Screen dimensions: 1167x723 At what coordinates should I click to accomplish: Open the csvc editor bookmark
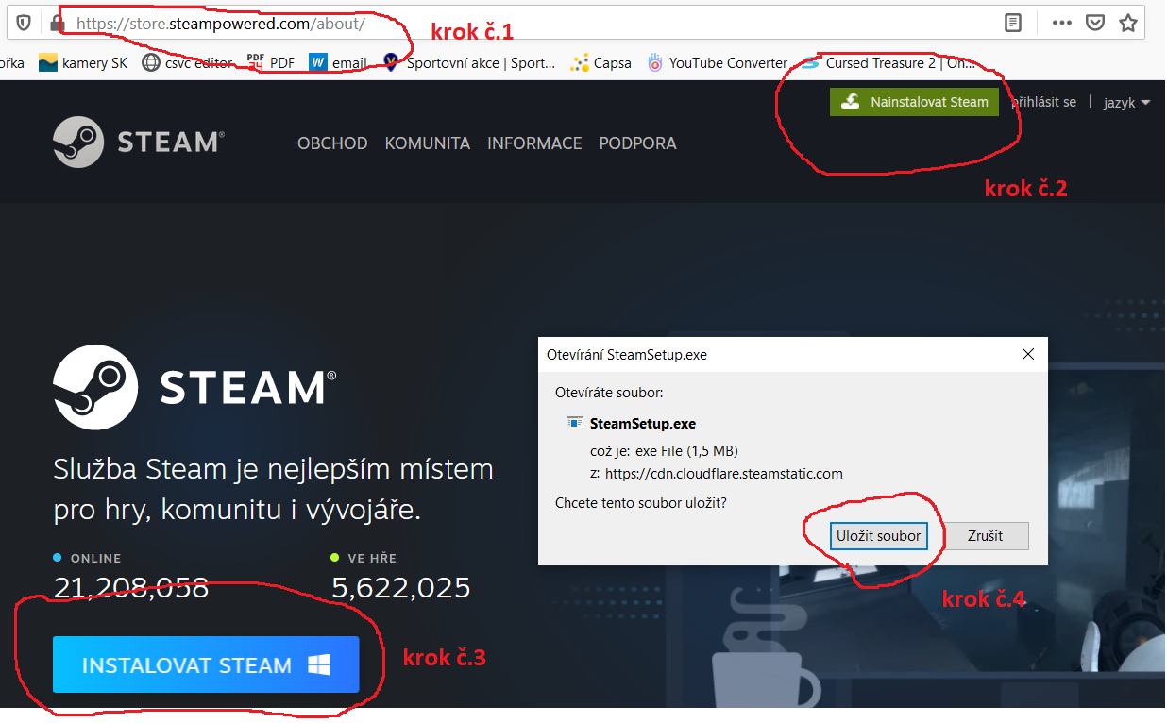click(187, 63)
